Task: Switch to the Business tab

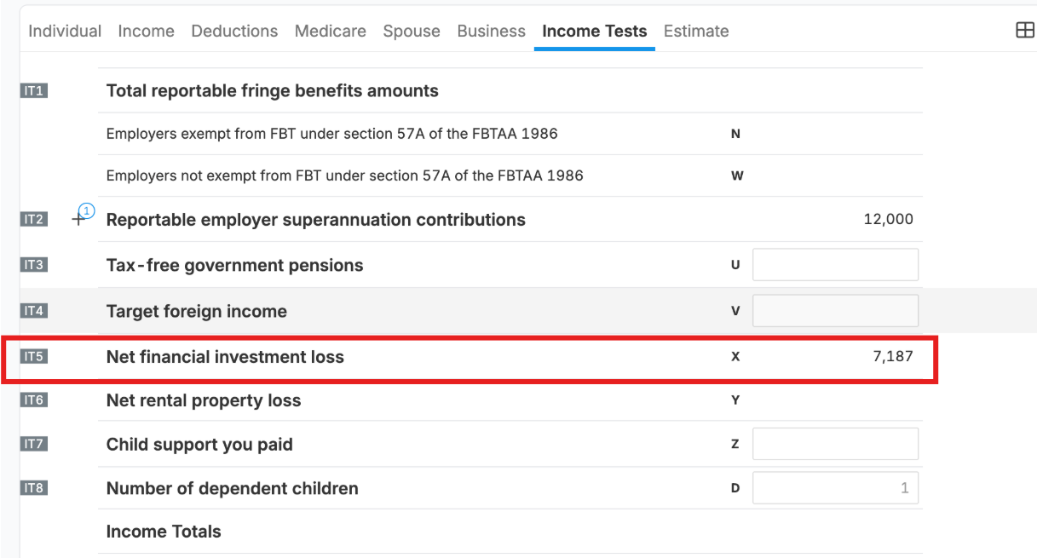Action: 492,32
